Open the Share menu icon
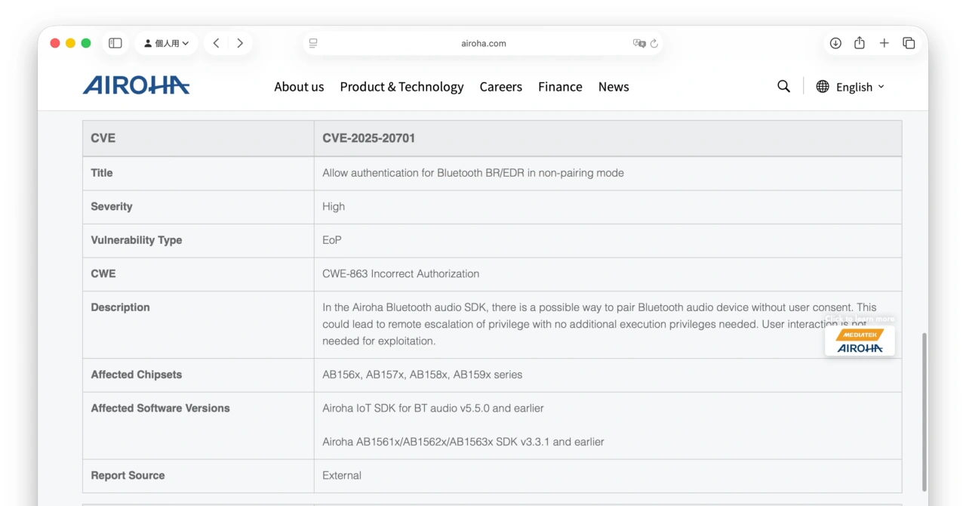The image size is (966, 506). coord(860,43)
